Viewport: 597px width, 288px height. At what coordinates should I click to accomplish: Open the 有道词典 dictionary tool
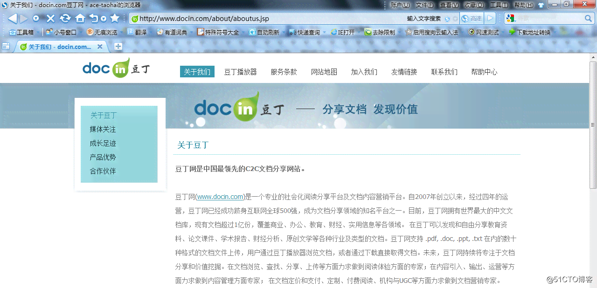[172, 32]
